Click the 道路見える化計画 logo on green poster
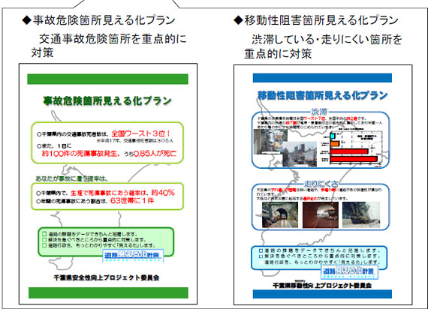 pos(133,256)
